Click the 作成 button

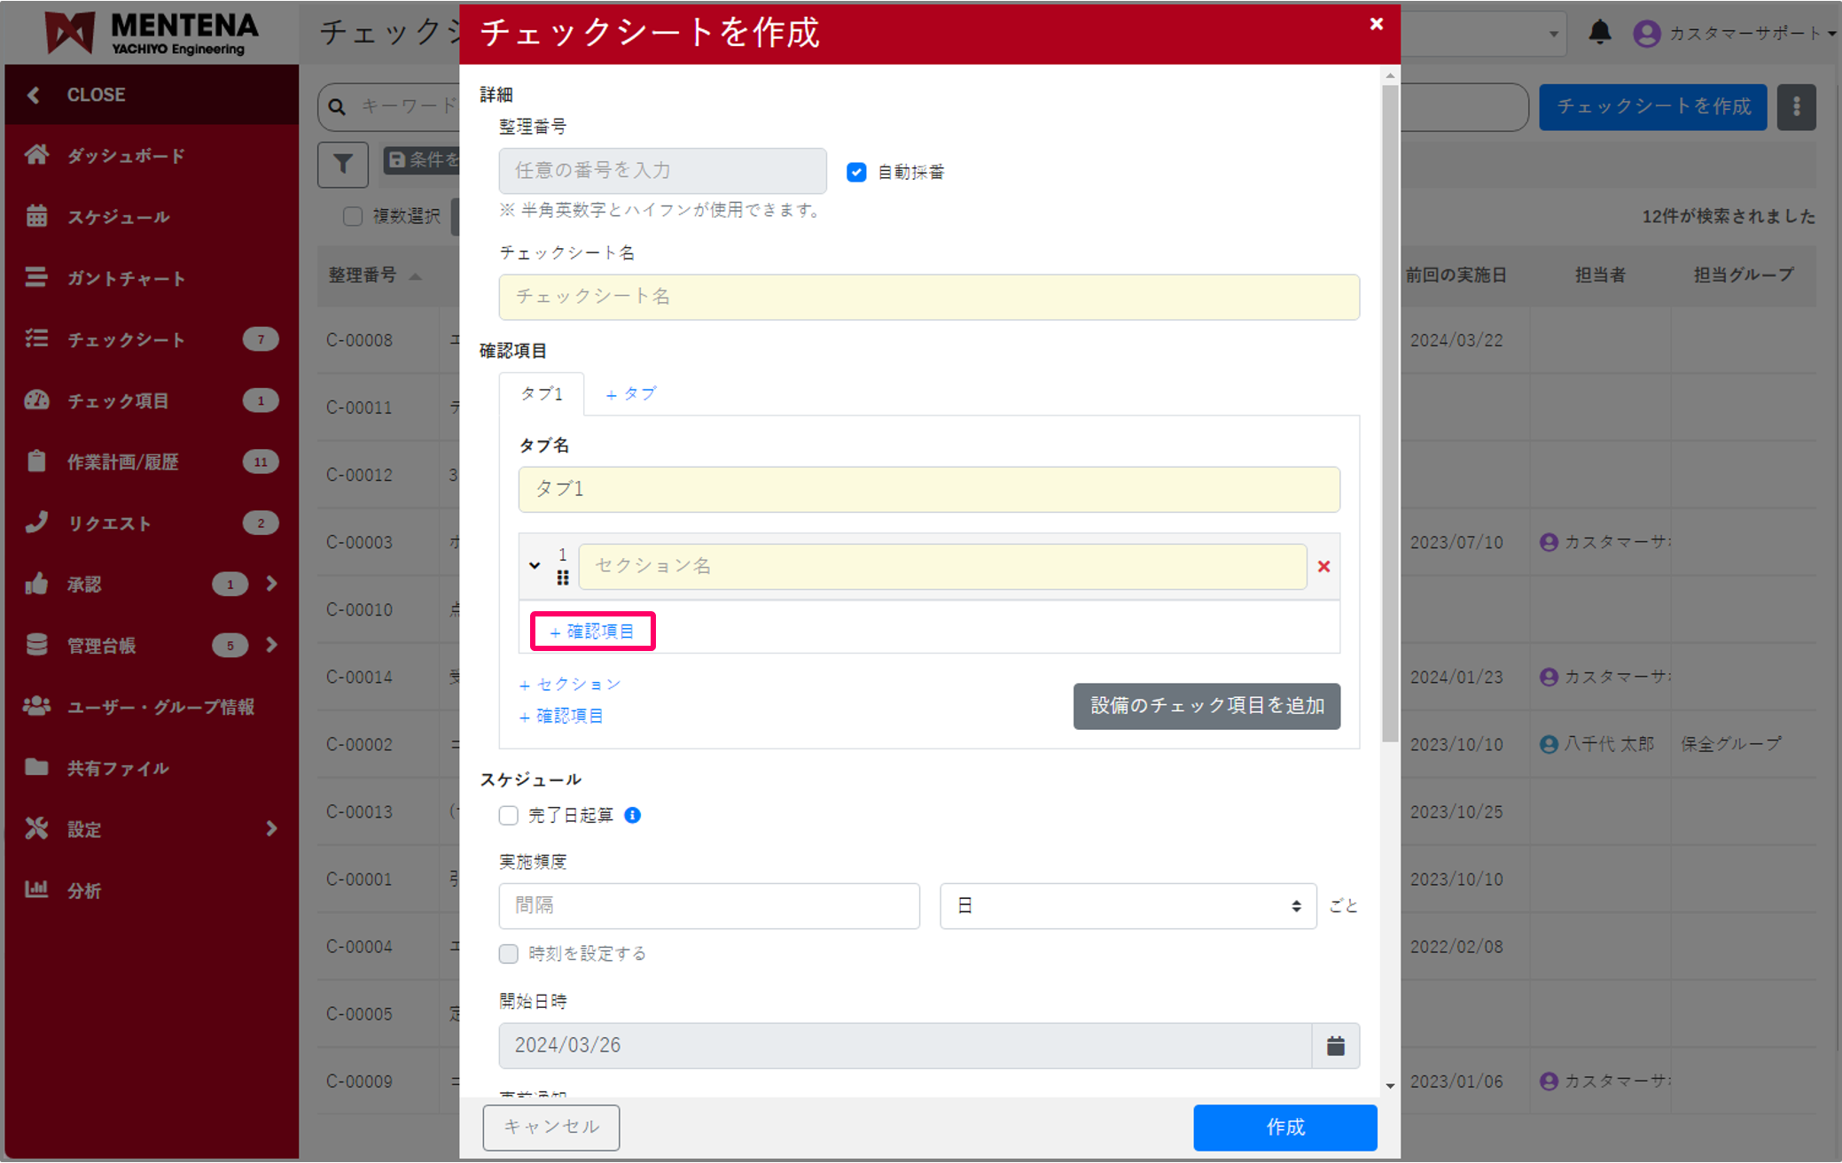(1284, 1127)
